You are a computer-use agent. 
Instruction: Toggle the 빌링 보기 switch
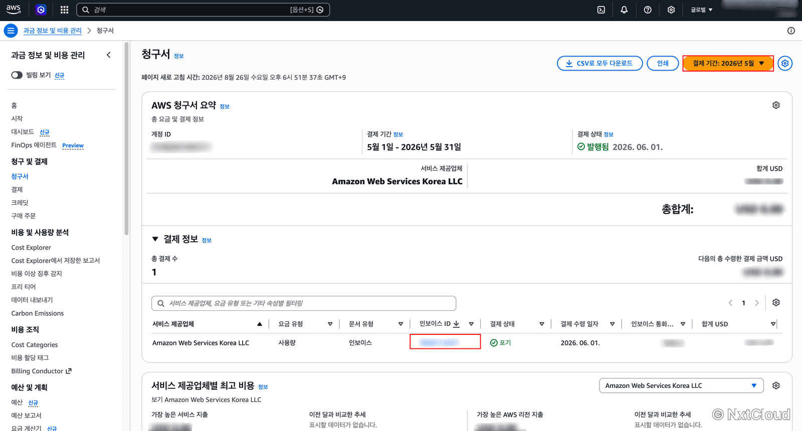coord(17,75)
